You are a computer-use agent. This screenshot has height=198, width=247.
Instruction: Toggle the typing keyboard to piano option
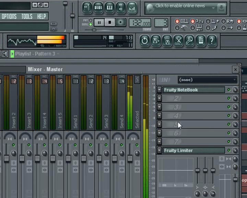tap(177, 21)
